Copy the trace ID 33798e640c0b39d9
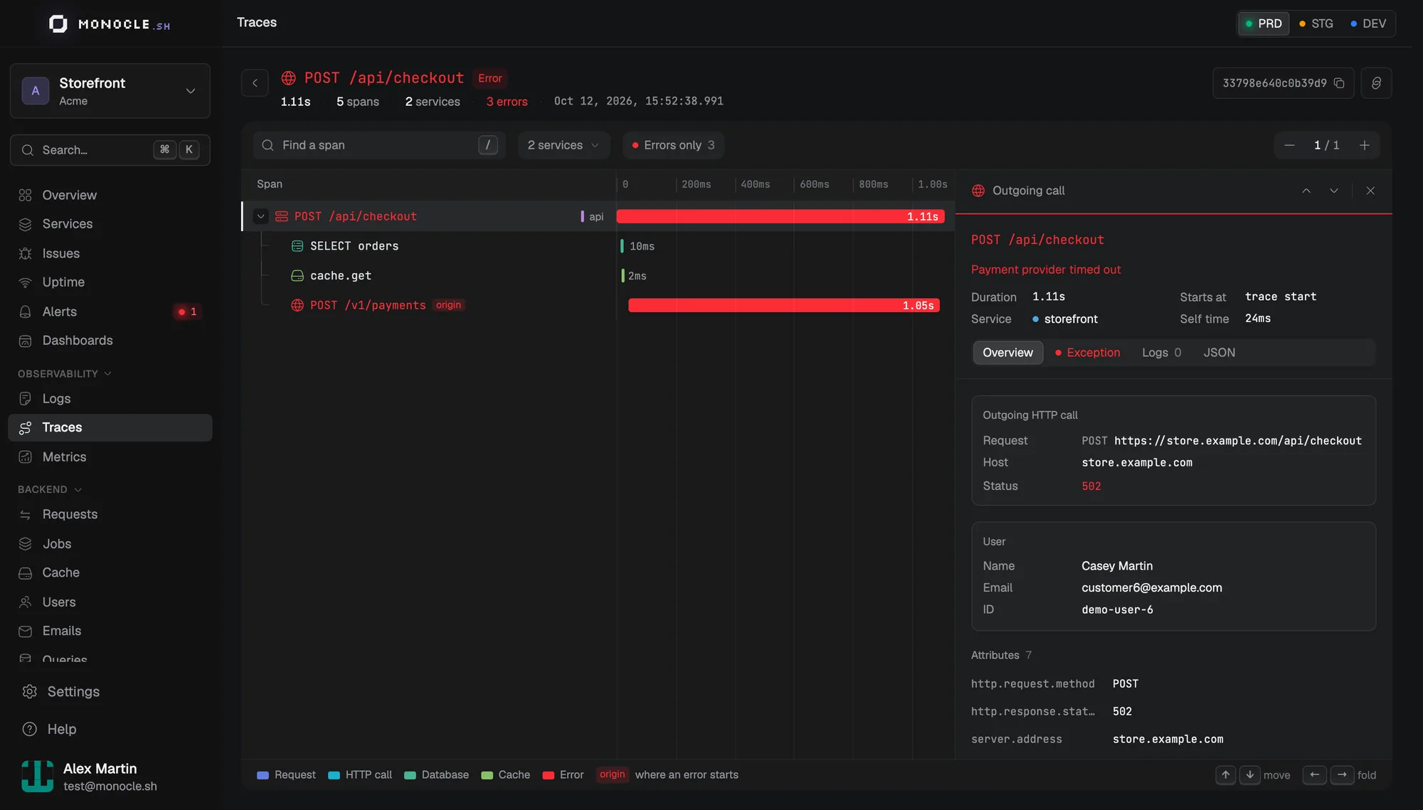The width and height of the screenshot is (1423, 810). tap(1338, 83)
